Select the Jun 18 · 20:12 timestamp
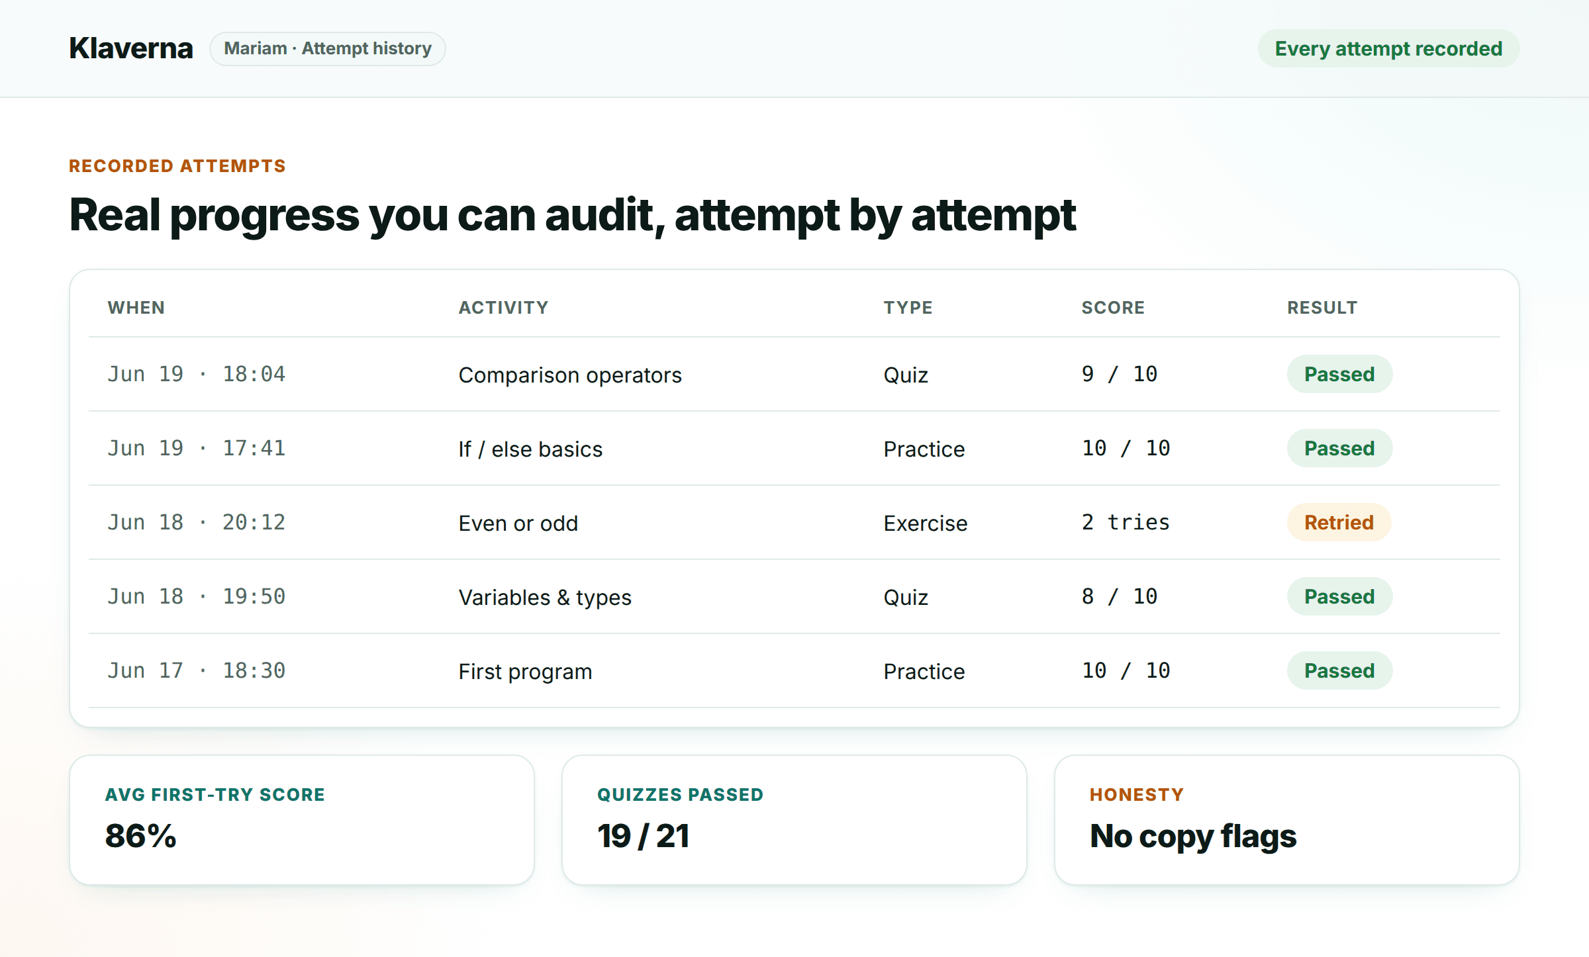This screenshot has height=957, width=1589. coord(197,522)
